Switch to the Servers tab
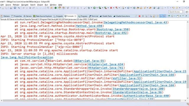 click(x=27, y=16)
